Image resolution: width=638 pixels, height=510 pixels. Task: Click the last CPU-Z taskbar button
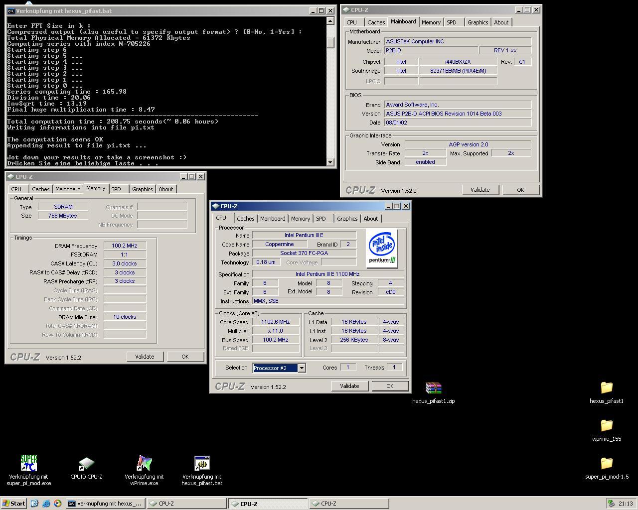click(349, 504)
